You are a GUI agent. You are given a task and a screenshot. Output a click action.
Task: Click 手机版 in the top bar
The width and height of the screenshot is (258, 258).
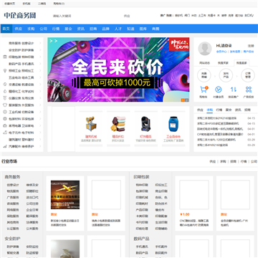point(27,4)
